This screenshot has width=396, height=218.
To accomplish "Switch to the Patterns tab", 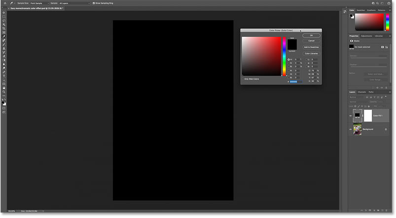I will coord(382,10).
